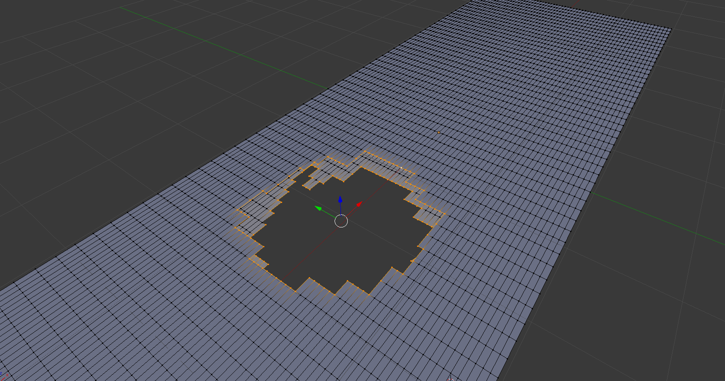Select the lone orange vertex outside the hole
The image size is (725, 381).
439,132
